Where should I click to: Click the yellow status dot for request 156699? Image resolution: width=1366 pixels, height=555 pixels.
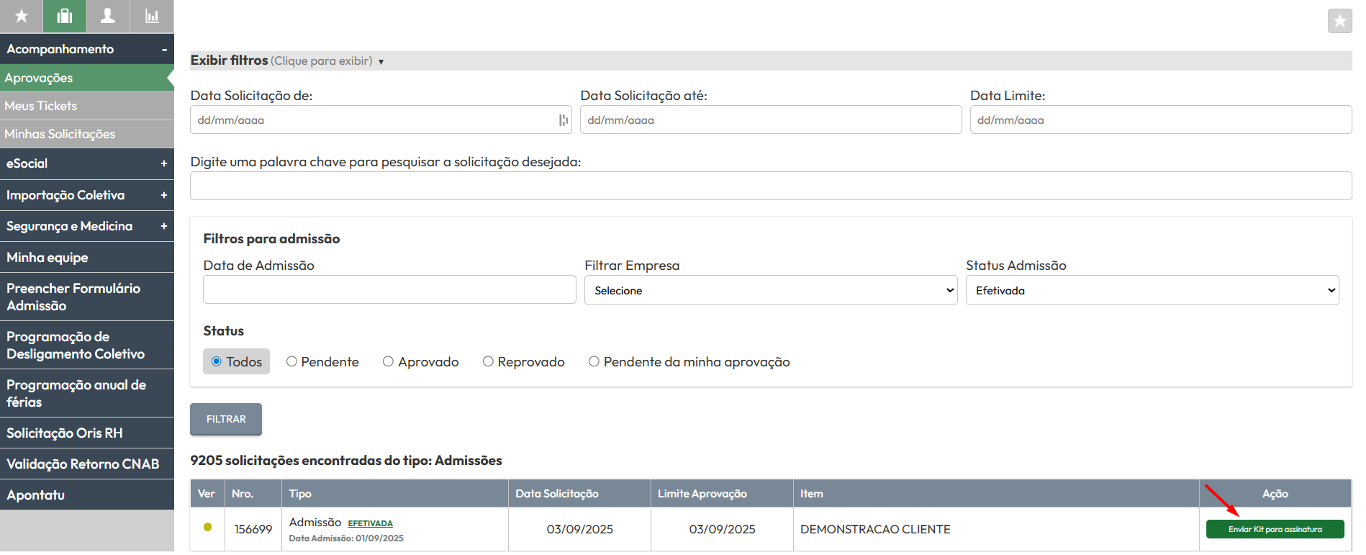point(208,527)
